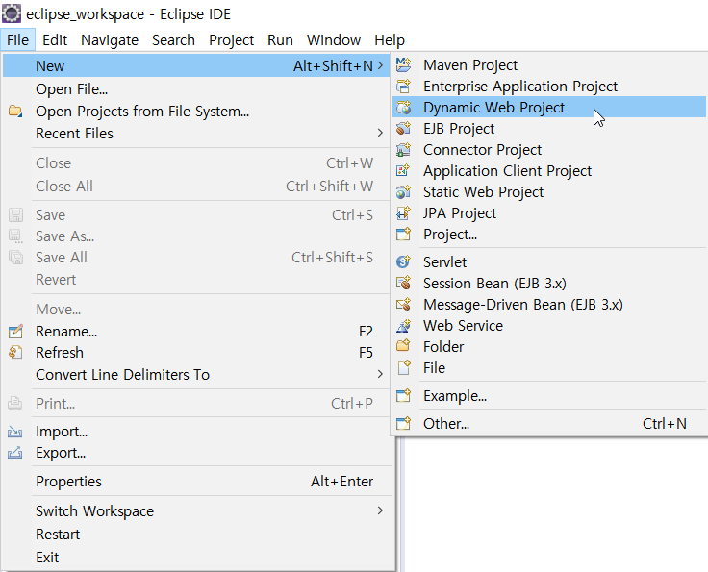
Task: Select JPA Project label
Action: pyautogui.click(x=460, y=212)
